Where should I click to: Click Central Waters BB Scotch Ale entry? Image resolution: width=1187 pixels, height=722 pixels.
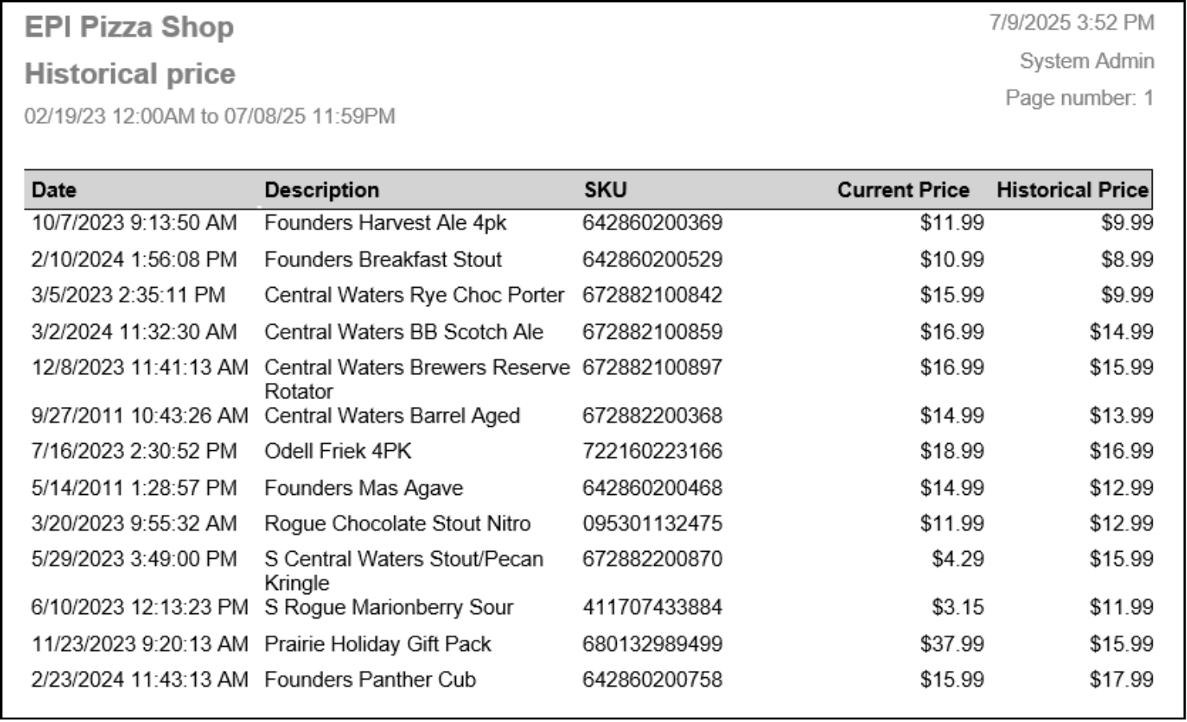pyautogui.click(x=403, y=332)
